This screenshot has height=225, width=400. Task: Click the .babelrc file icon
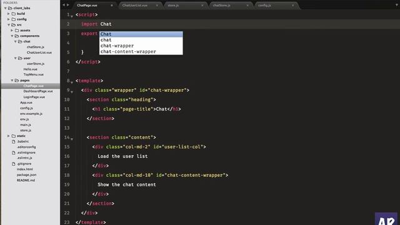(x=14, y=141)
